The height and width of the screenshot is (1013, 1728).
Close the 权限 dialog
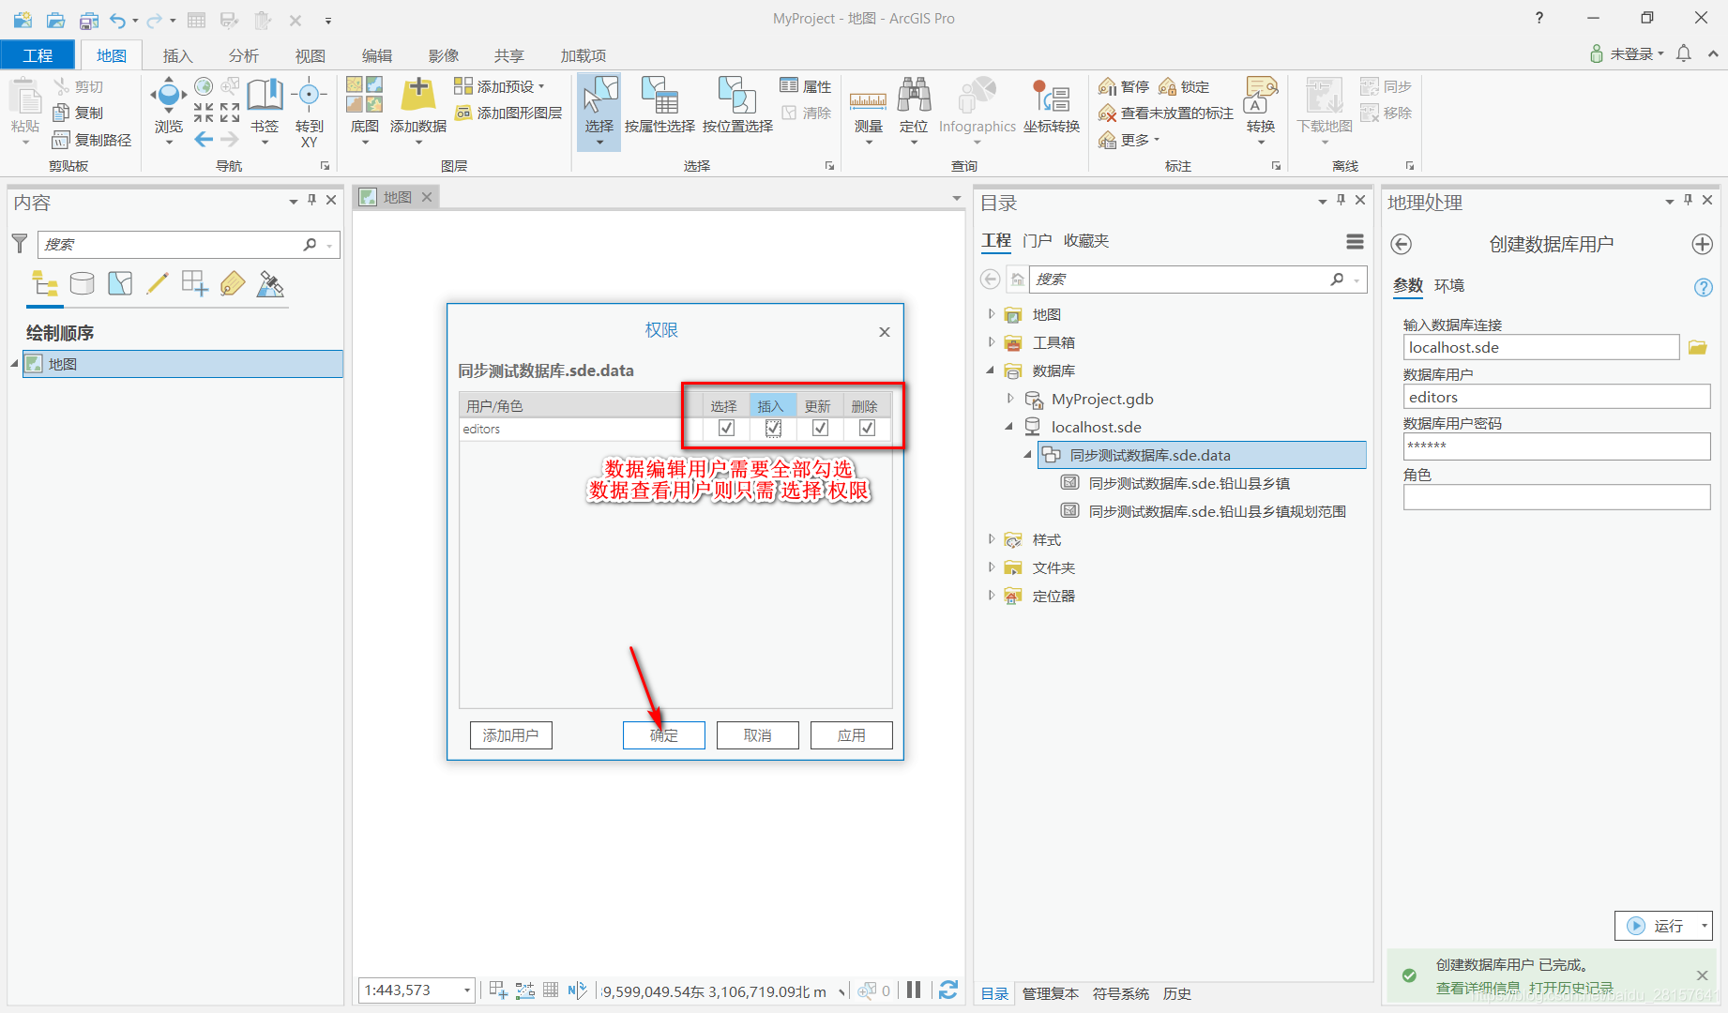click(885, 332)
